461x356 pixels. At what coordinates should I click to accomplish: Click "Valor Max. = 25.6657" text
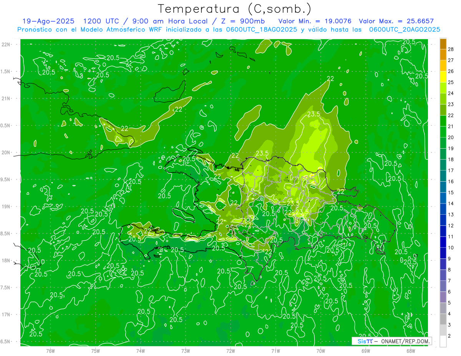tap(396, 21)
